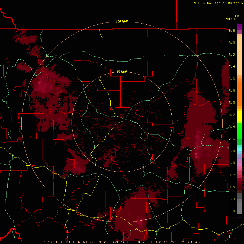Pick the gray segment of the color bar

coord(239,203)
